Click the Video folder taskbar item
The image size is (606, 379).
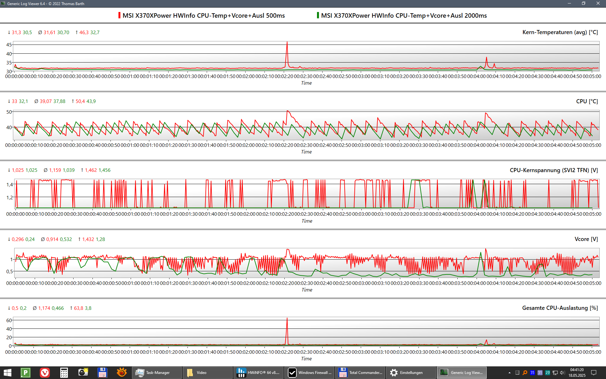pos(207,373)
